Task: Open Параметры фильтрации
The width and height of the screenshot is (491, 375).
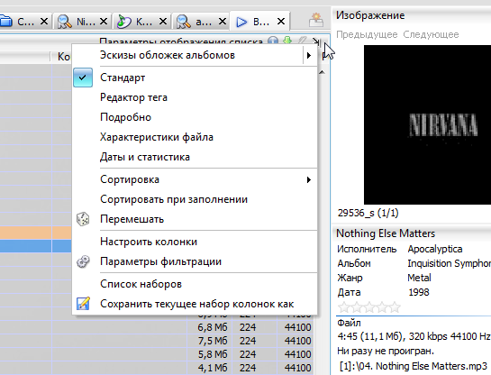Action: click(x=195, y=261)
